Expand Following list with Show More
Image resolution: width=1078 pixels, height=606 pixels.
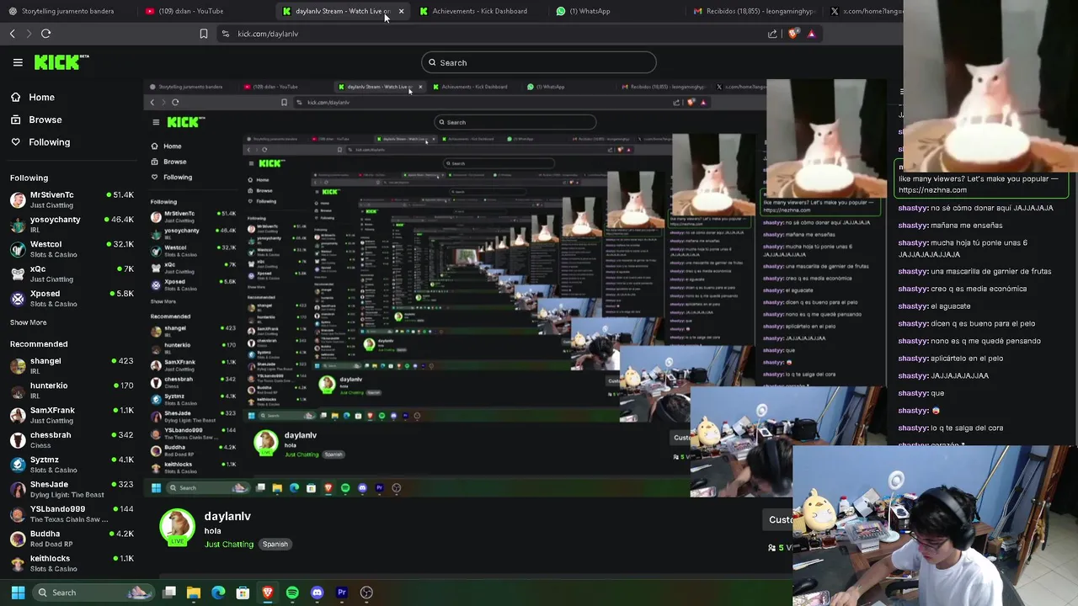[x=29, y=322]
